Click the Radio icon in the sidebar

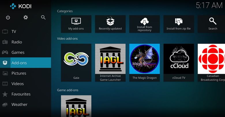tap(5, 42)
